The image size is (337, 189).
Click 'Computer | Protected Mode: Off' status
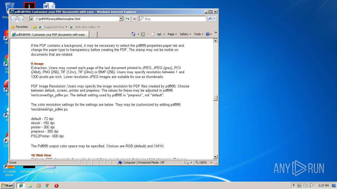coord(144,162)
